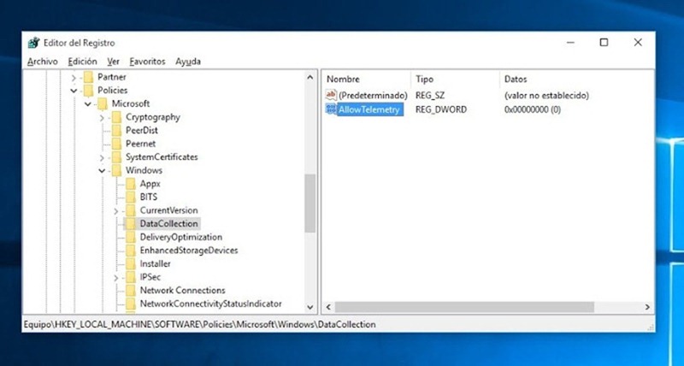Open the Edición menu
The width and height of the screenshot is (684, 366).
click(x=82, y=62)
